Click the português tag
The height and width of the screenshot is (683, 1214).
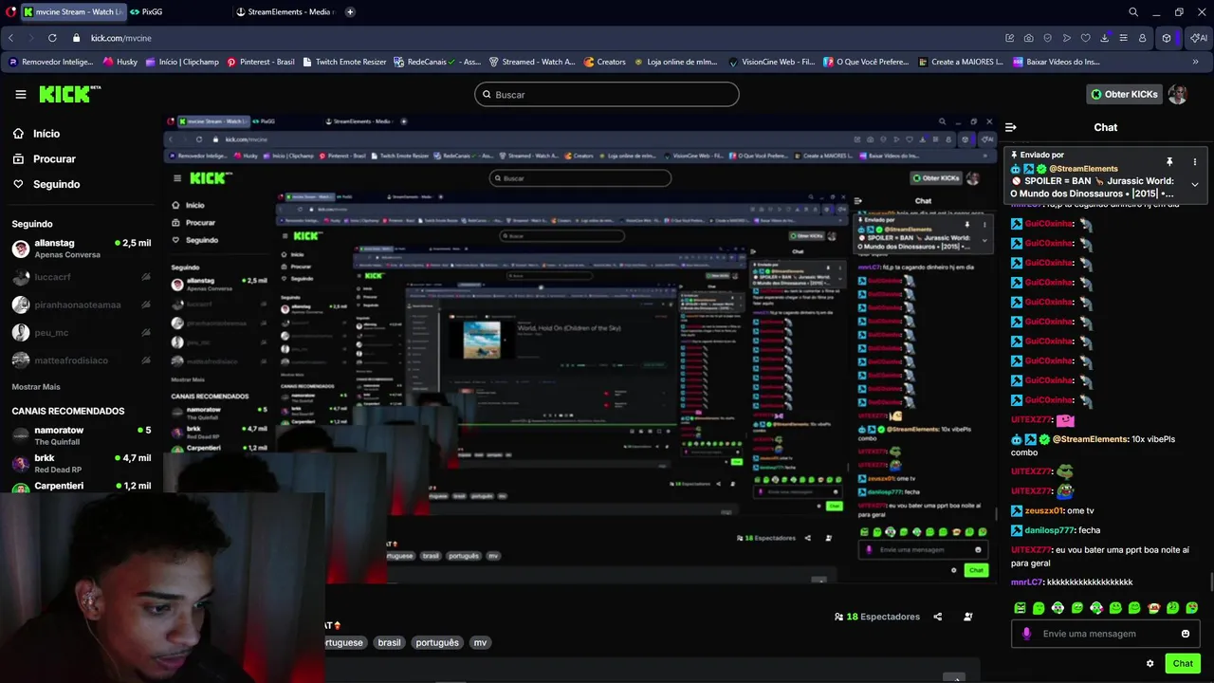437,642
